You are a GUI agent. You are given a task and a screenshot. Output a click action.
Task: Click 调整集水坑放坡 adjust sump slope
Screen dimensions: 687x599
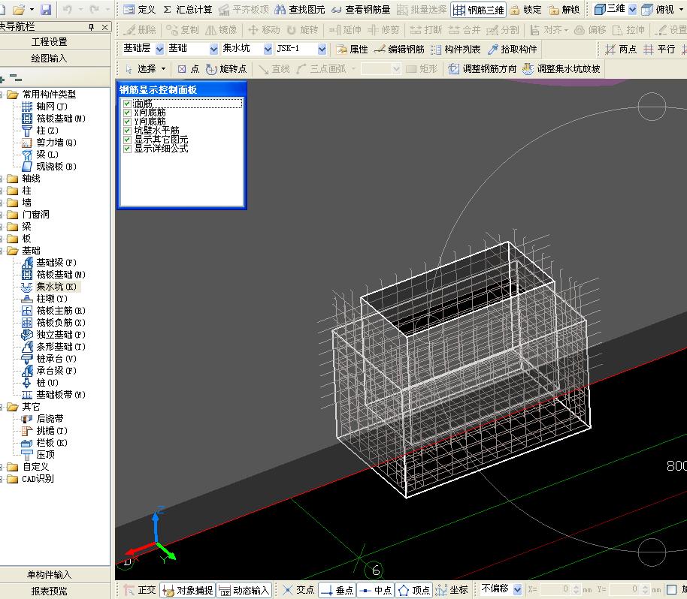pos(561,69)
